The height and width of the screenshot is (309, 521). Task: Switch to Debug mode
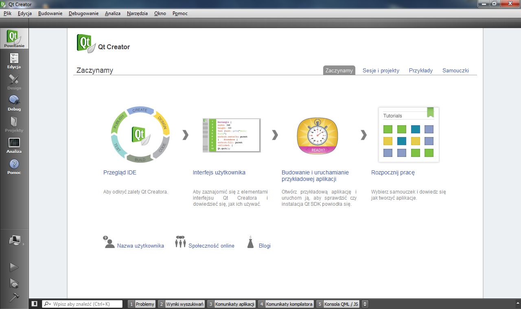point(14,102)
